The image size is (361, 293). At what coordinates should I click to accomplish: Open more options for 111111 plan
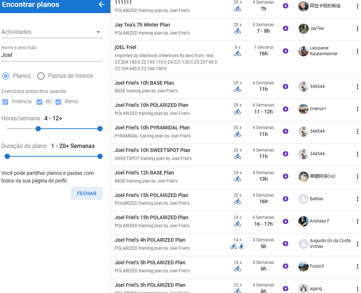point(357,6)
